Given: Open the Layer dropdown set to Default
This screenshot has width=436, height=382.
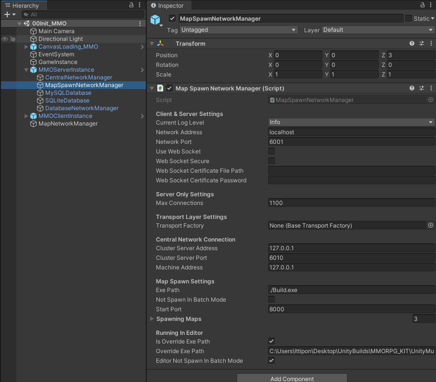Looking at the screenshot, I should pos(378,30).
